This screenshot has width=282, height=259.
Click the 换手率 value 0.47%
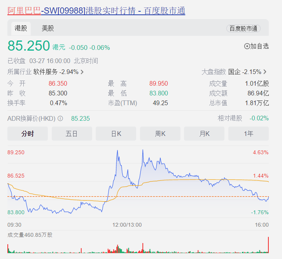(58, 103)
